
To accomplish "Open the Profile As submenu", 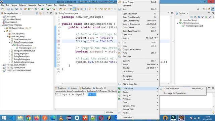I will coord(138,99).
